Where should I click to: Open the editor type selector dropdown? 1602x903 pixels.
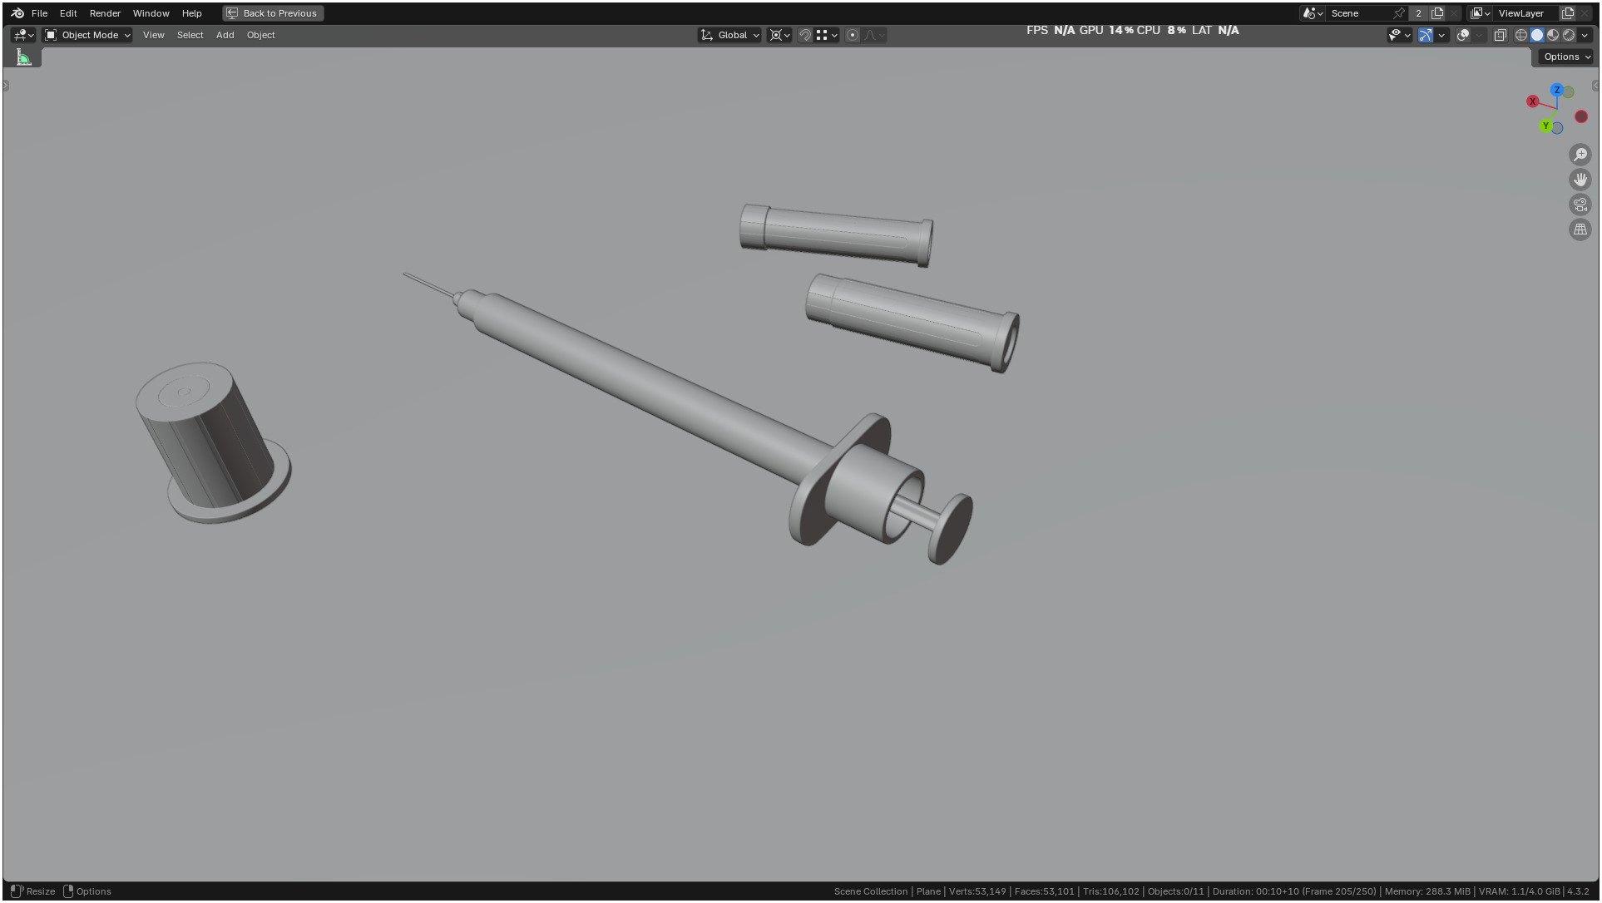coord(23,35)
